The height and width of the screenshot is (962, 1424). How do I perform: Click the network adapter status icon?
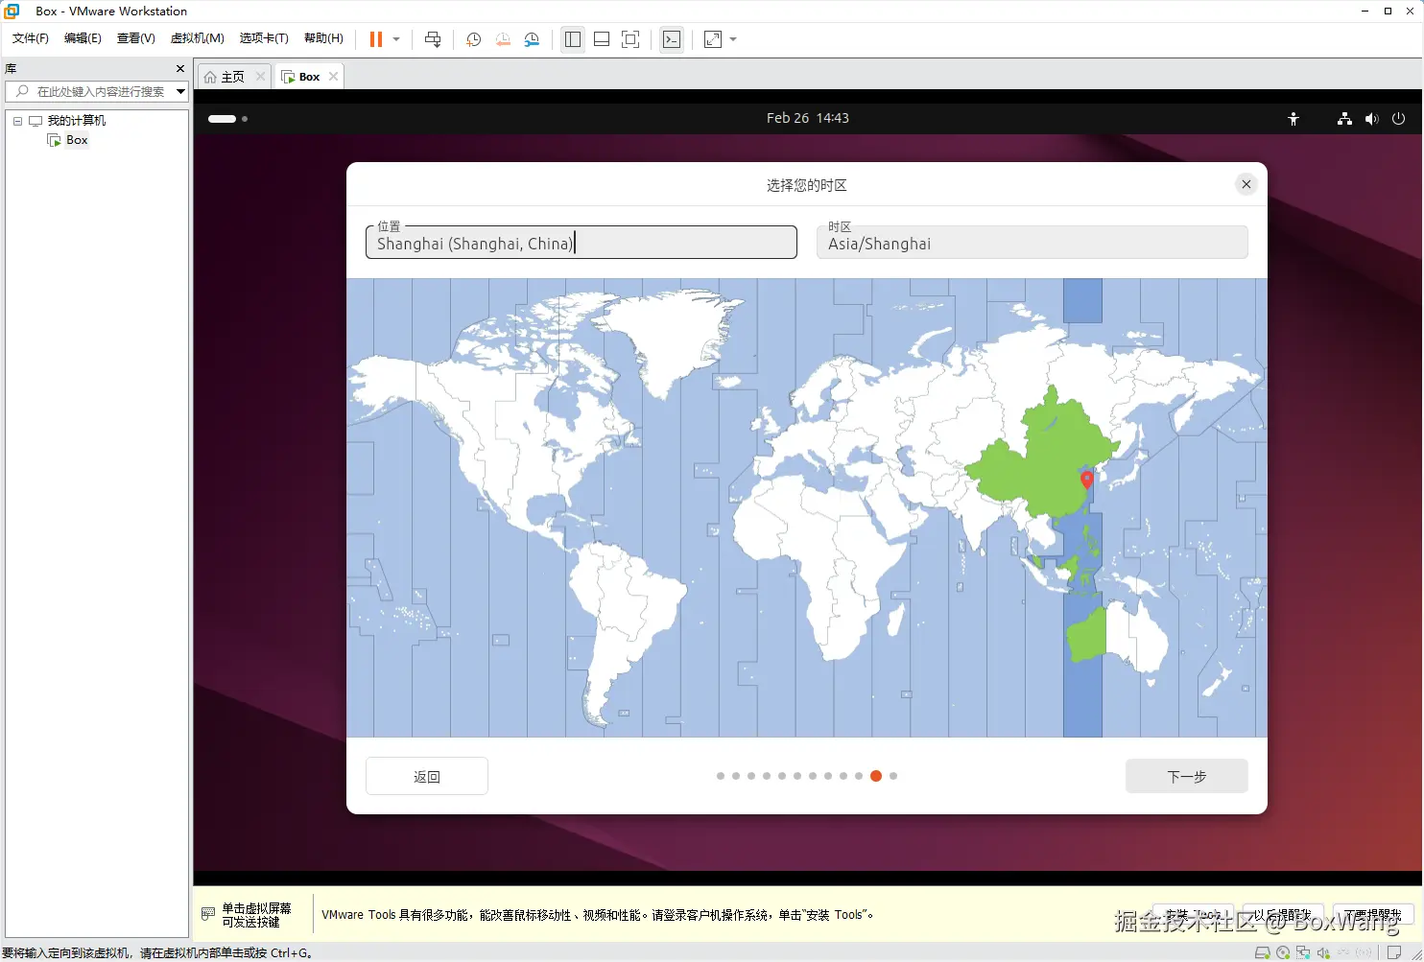tap(1303, 952)
